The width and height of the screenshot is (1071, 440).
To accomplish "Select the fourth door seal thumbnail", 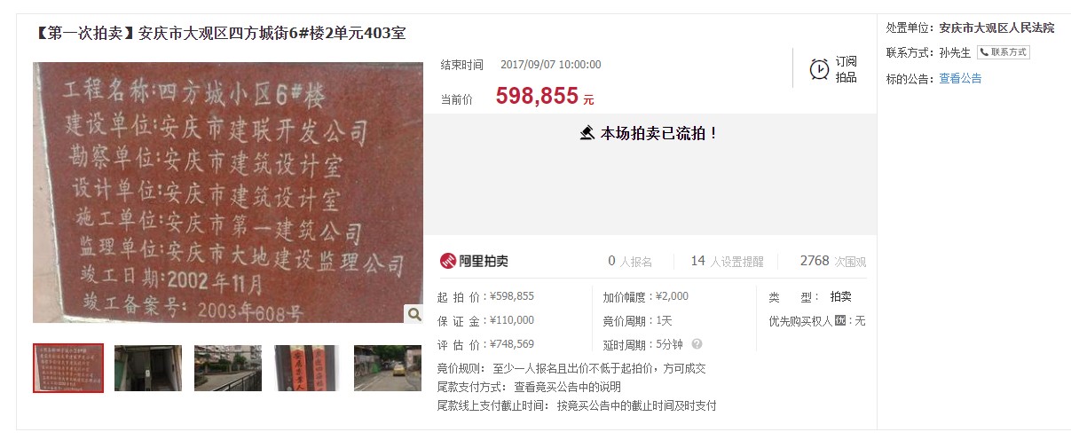I will click(307, 368).
